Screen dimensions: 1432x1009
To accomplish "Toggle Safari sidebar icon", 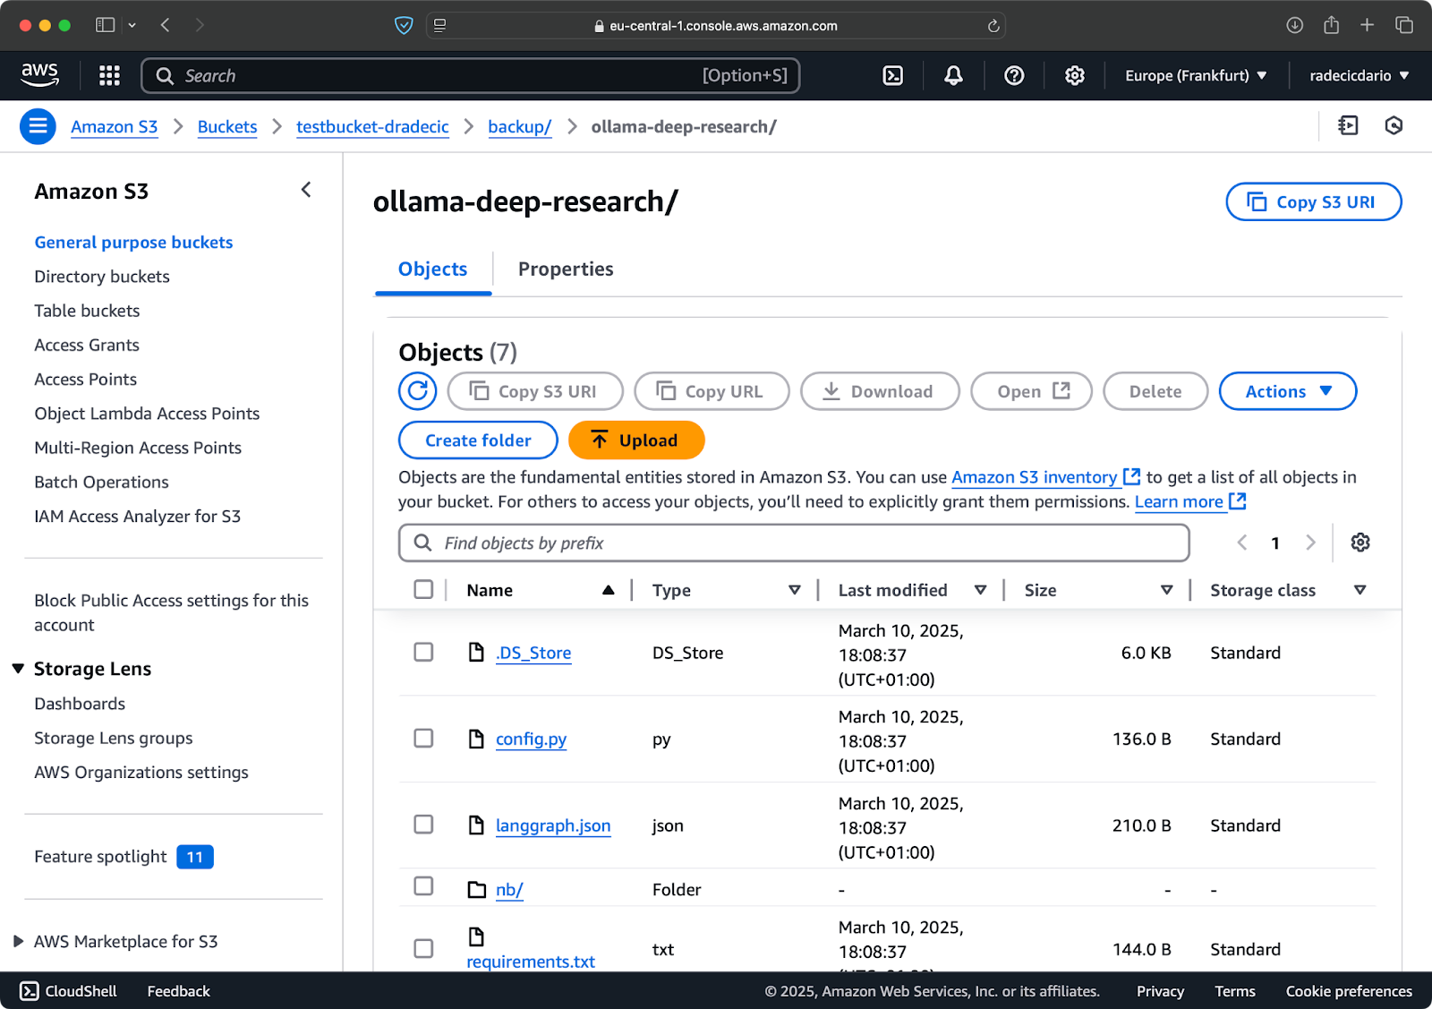I will click(106, 25).
